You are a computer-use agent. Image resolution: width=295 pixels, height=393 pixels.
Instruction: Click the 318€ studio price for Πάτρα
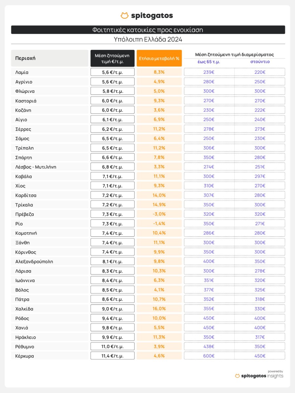pyautogui.click(x=260, y=299)
